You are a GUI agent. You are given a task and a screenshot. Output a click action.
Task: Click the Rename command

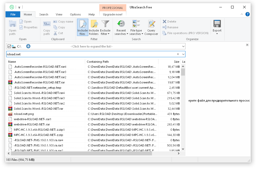point(171,27)
